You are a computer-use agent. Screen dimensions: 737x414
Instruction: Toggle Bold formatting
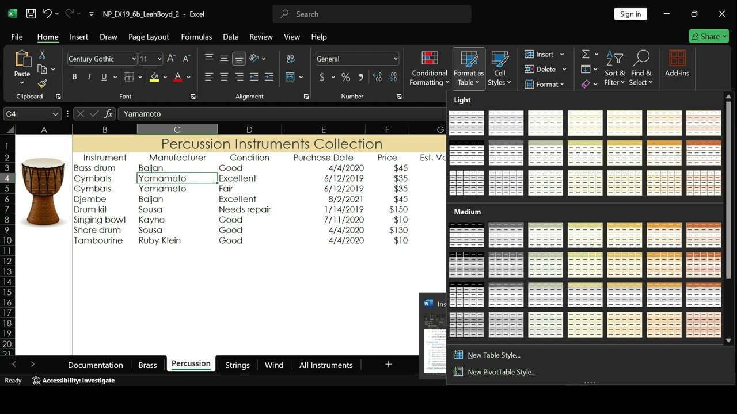point(74,77)
